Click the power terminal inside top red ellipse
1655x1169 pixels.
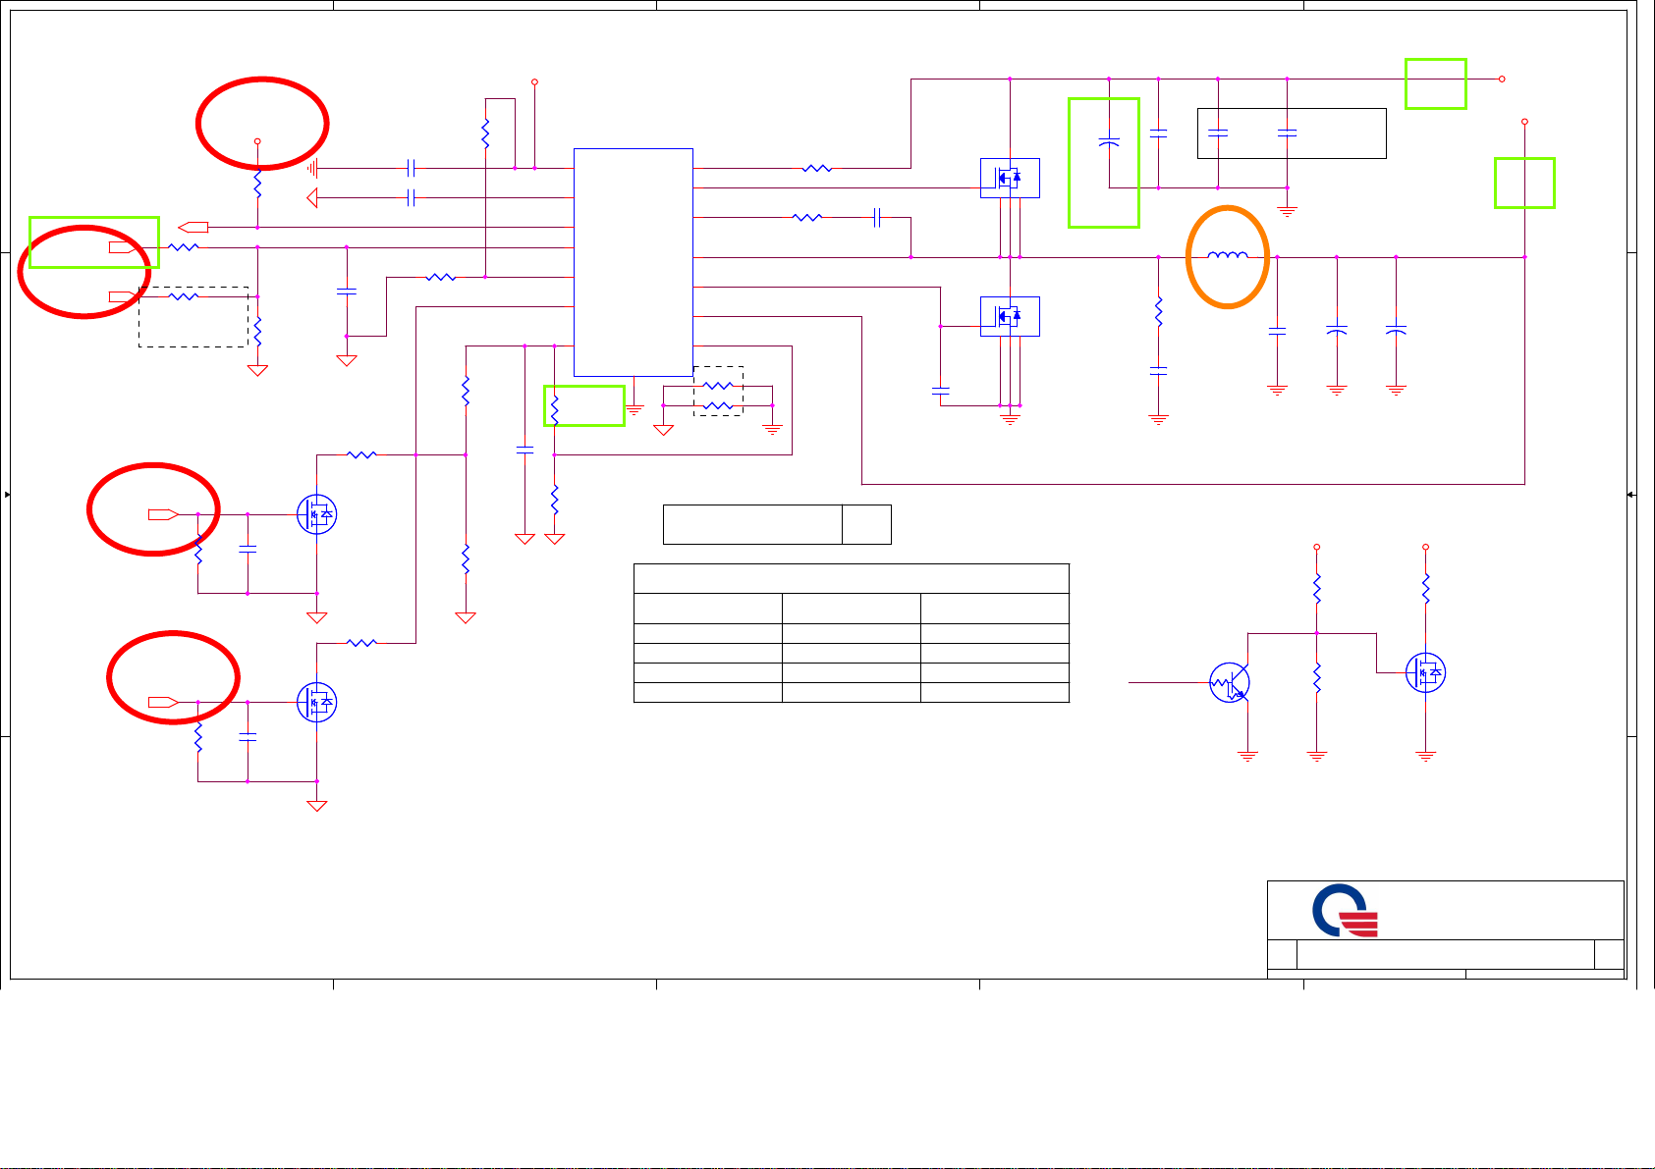(x=257, y=141)
